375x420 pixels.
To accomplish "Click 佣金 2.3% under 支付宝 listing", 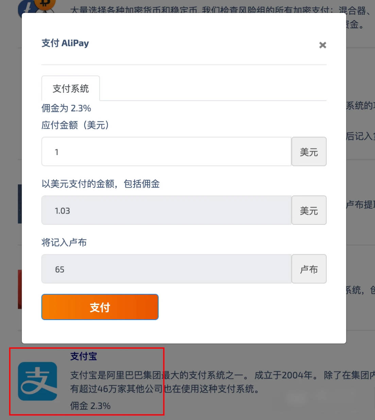I will pyautogui.click(x=90, y=405).
